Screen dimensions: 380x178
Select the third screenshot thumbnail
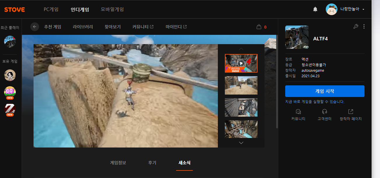pyautogui.click(x=241, y=107)
